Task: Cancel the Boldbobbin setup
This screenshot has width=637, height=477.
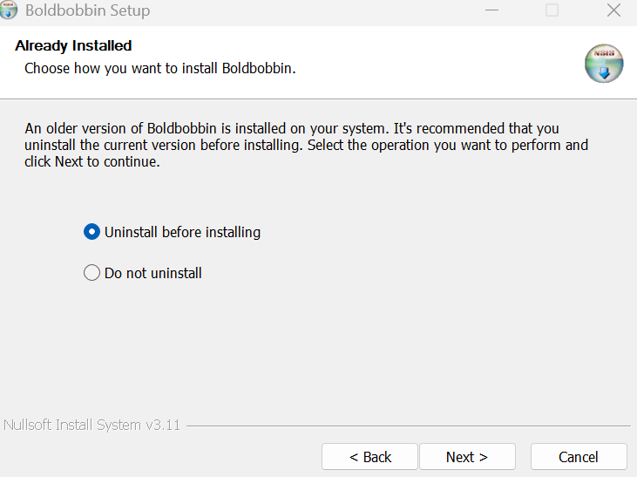Action: (579, 457)
